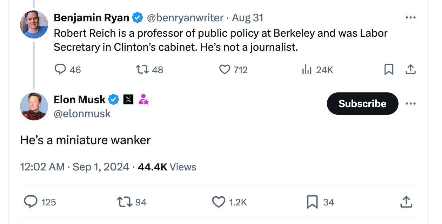Reply to Benjamin Ryan's tweet
Viewport: 442px width, 224px height.
click(60, 70)
